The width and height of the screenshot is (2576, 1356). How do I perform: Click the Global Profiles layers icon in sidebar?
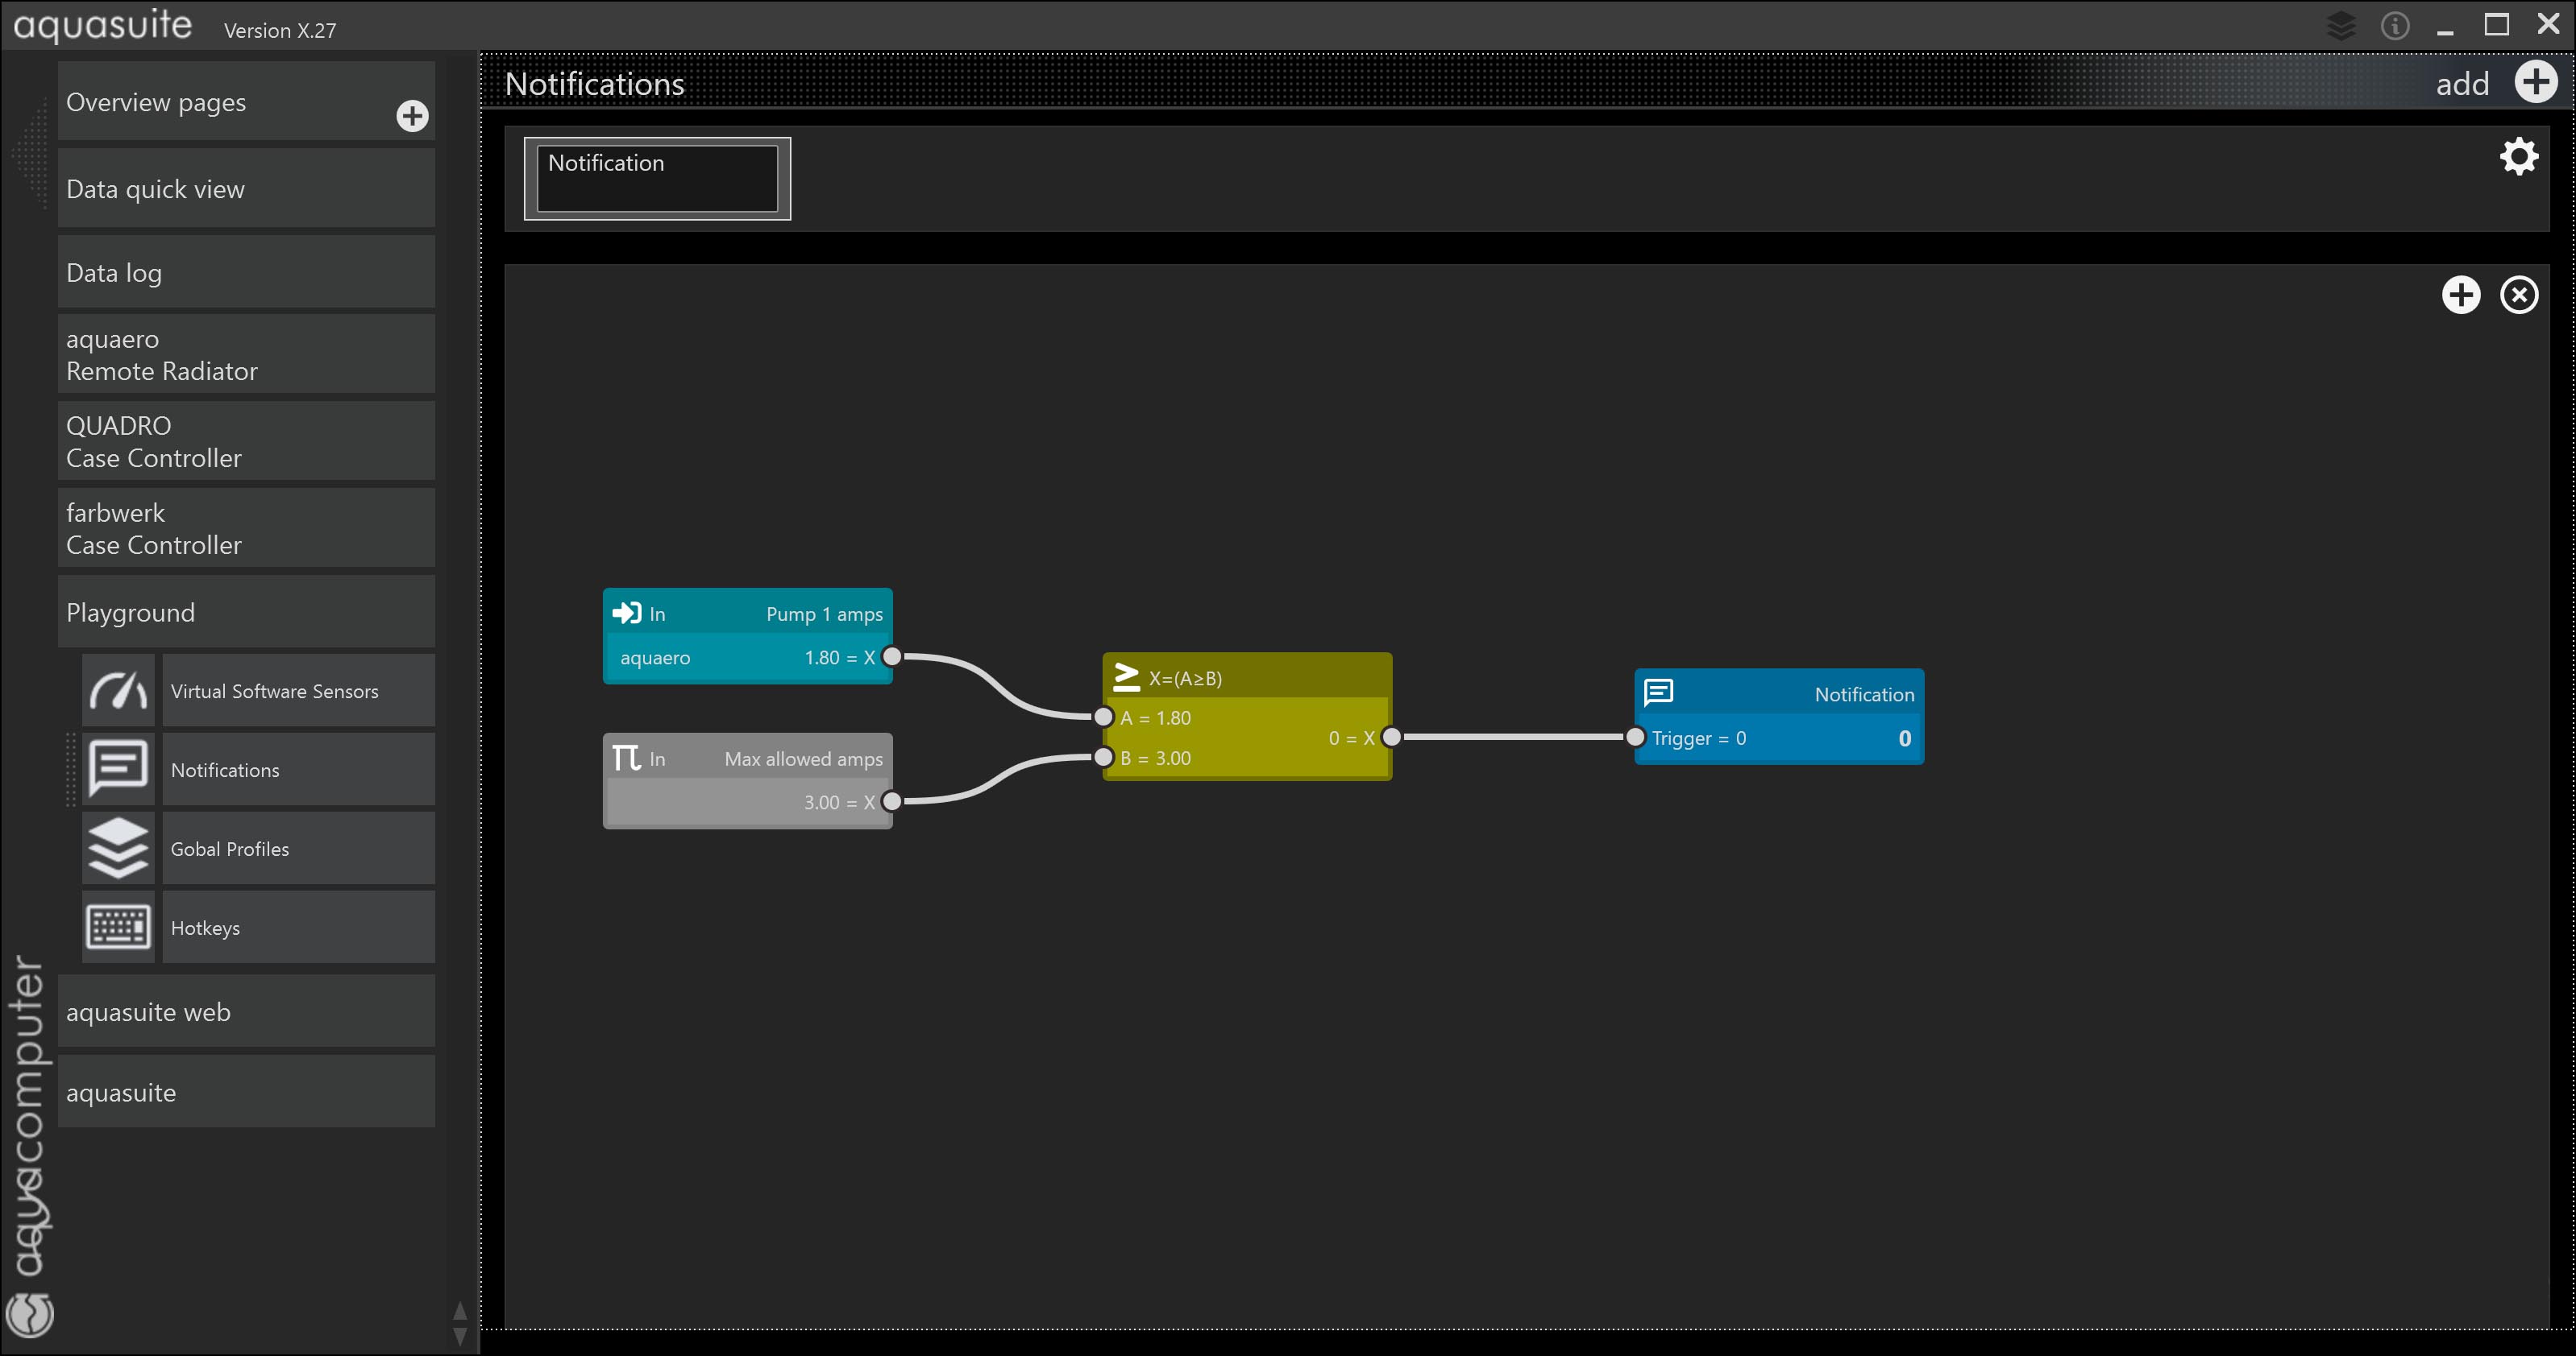pyautogui.click(x=118, y=849)
